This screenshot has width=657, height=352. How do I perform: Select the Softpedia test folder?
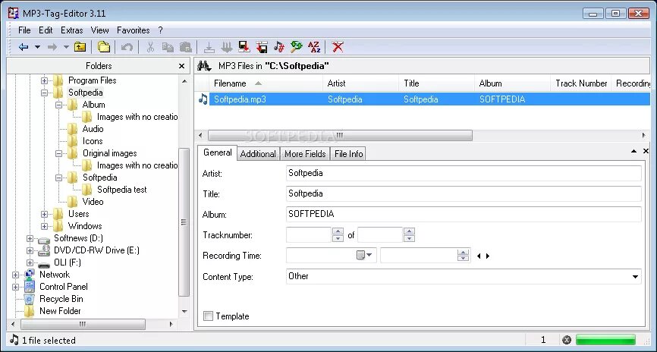click(122, 190)
